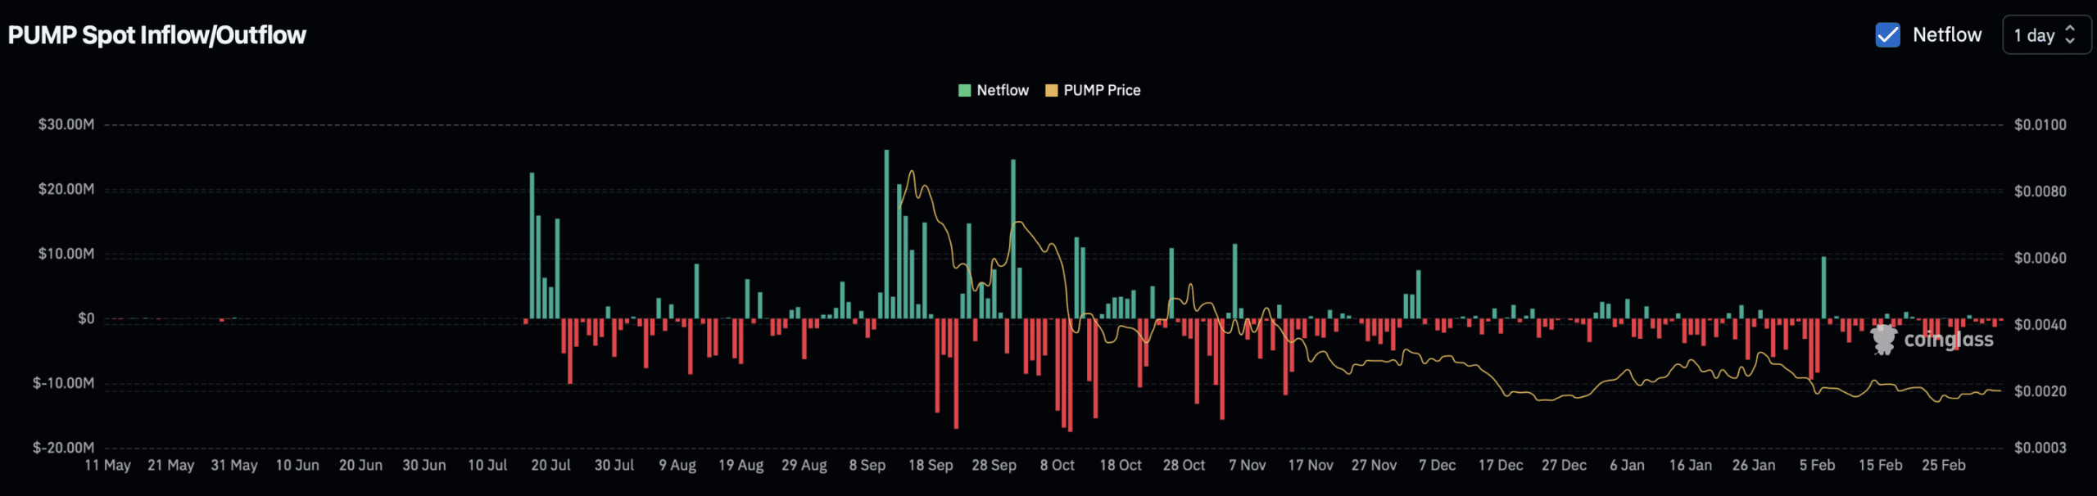Toggle Netflow series via legend swatch
2097x496 pixels.
tap(965, 90)
